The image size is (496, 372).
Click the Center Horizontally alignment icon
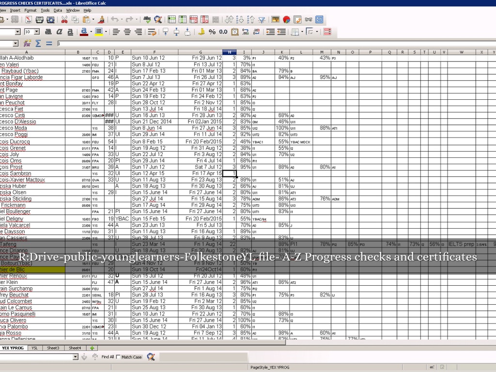(x=127, y=32)
